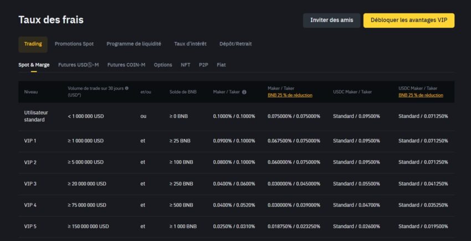The height and width of the screenshot is (241, 471).
Task: Click the 0.075000% / 0.075000% discounted fee cell
Action: 294,116
